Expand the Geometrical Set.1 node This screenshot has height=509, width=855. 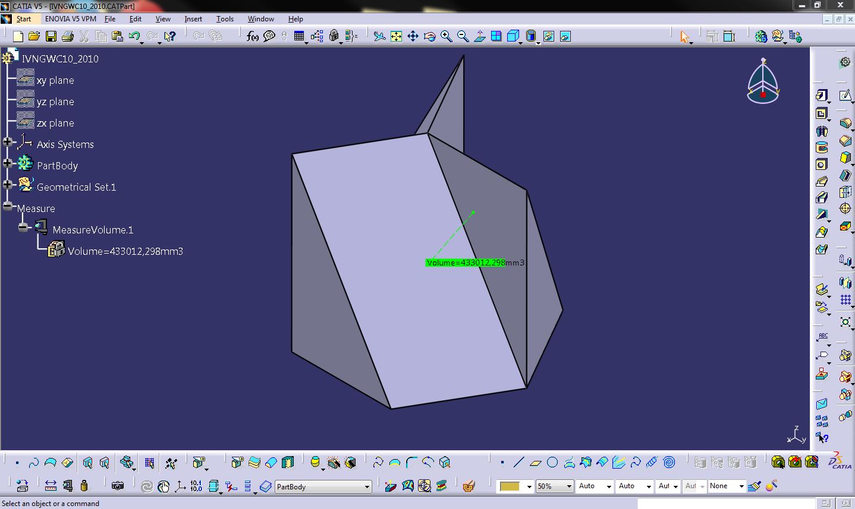[x=7, y=185]
